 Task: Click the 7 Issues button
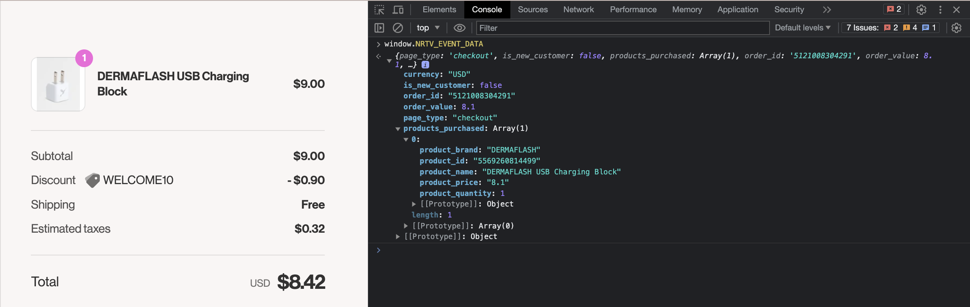[x=891, y=28]
